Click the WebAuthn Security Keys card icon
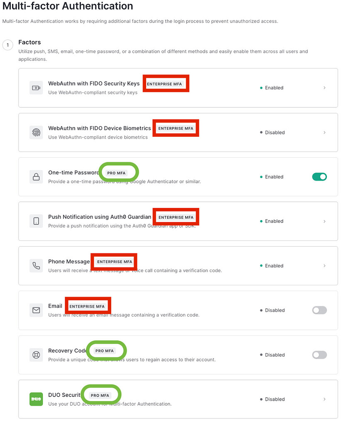353x426 pixels. [x=36, y=88]
